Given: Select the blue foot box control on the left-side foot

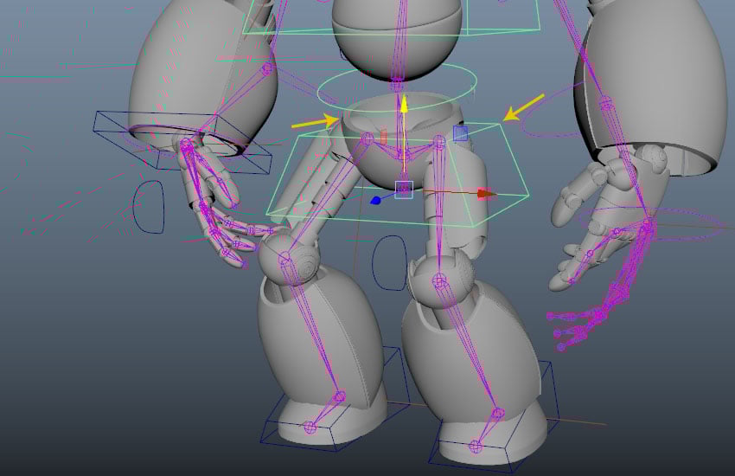Looking at the screenshot, I should [x=335, y=400].
